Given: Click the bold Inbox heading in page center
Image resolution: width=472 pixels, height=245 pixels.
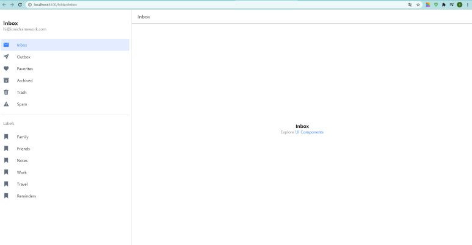Looking at the screenshot, I should 302,126.
